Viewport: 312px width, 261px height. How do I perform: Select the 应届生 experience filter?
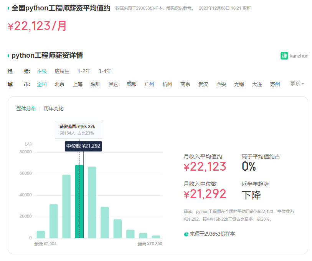[63, 71]
